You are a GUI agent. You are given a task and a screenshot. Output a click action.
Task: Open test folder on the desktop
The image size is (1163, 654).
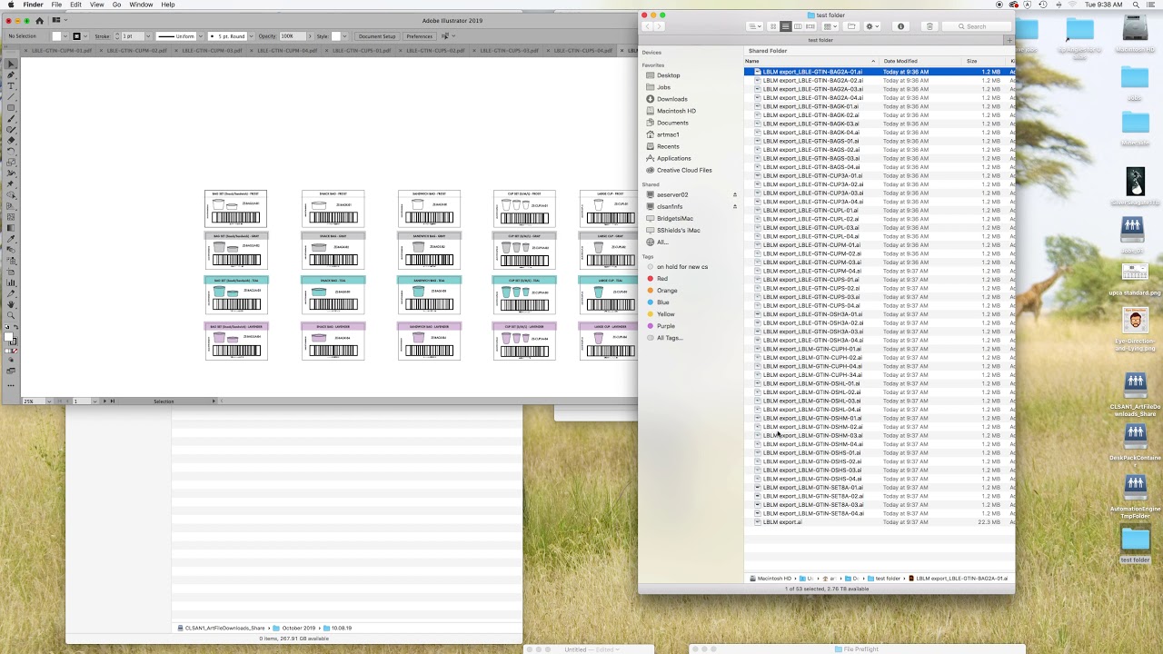point(1135,543)
